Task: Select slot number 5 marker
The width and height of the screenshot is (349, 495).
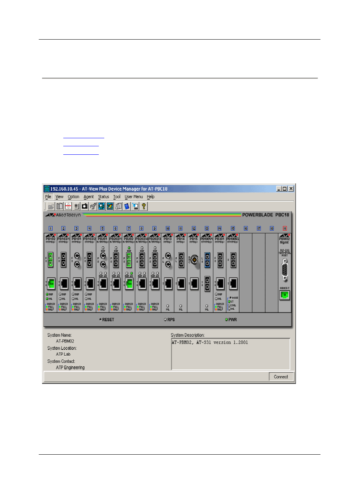Action: coord(102,228)
